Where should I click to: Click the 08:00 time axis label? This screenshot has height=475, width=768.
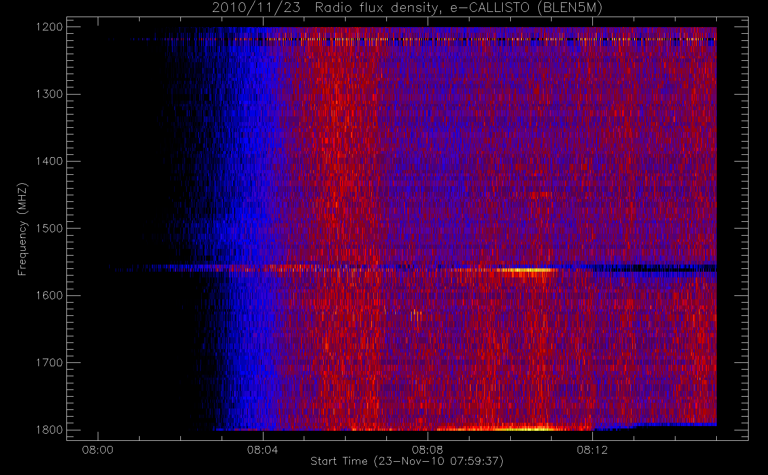tap(98, 450)
